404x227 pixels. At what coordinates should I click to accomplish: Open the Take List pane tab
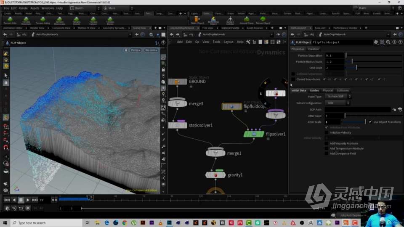click(x=319, y=28)
